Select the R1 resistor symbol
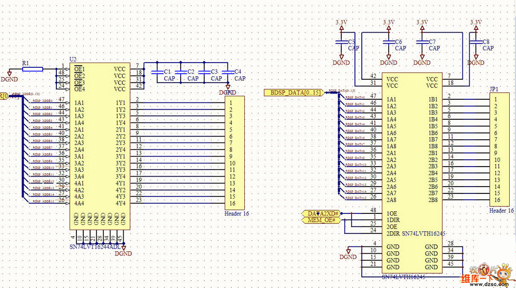 coord(33,69)
